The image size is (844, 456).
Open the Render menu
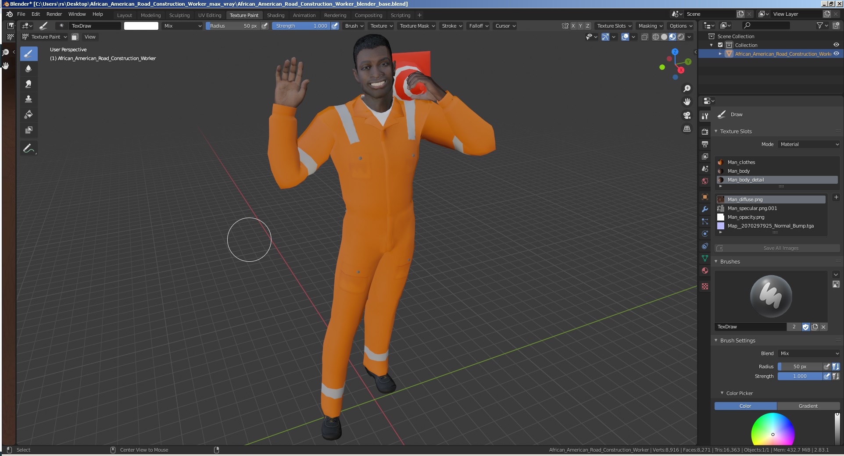coord(54,14)
